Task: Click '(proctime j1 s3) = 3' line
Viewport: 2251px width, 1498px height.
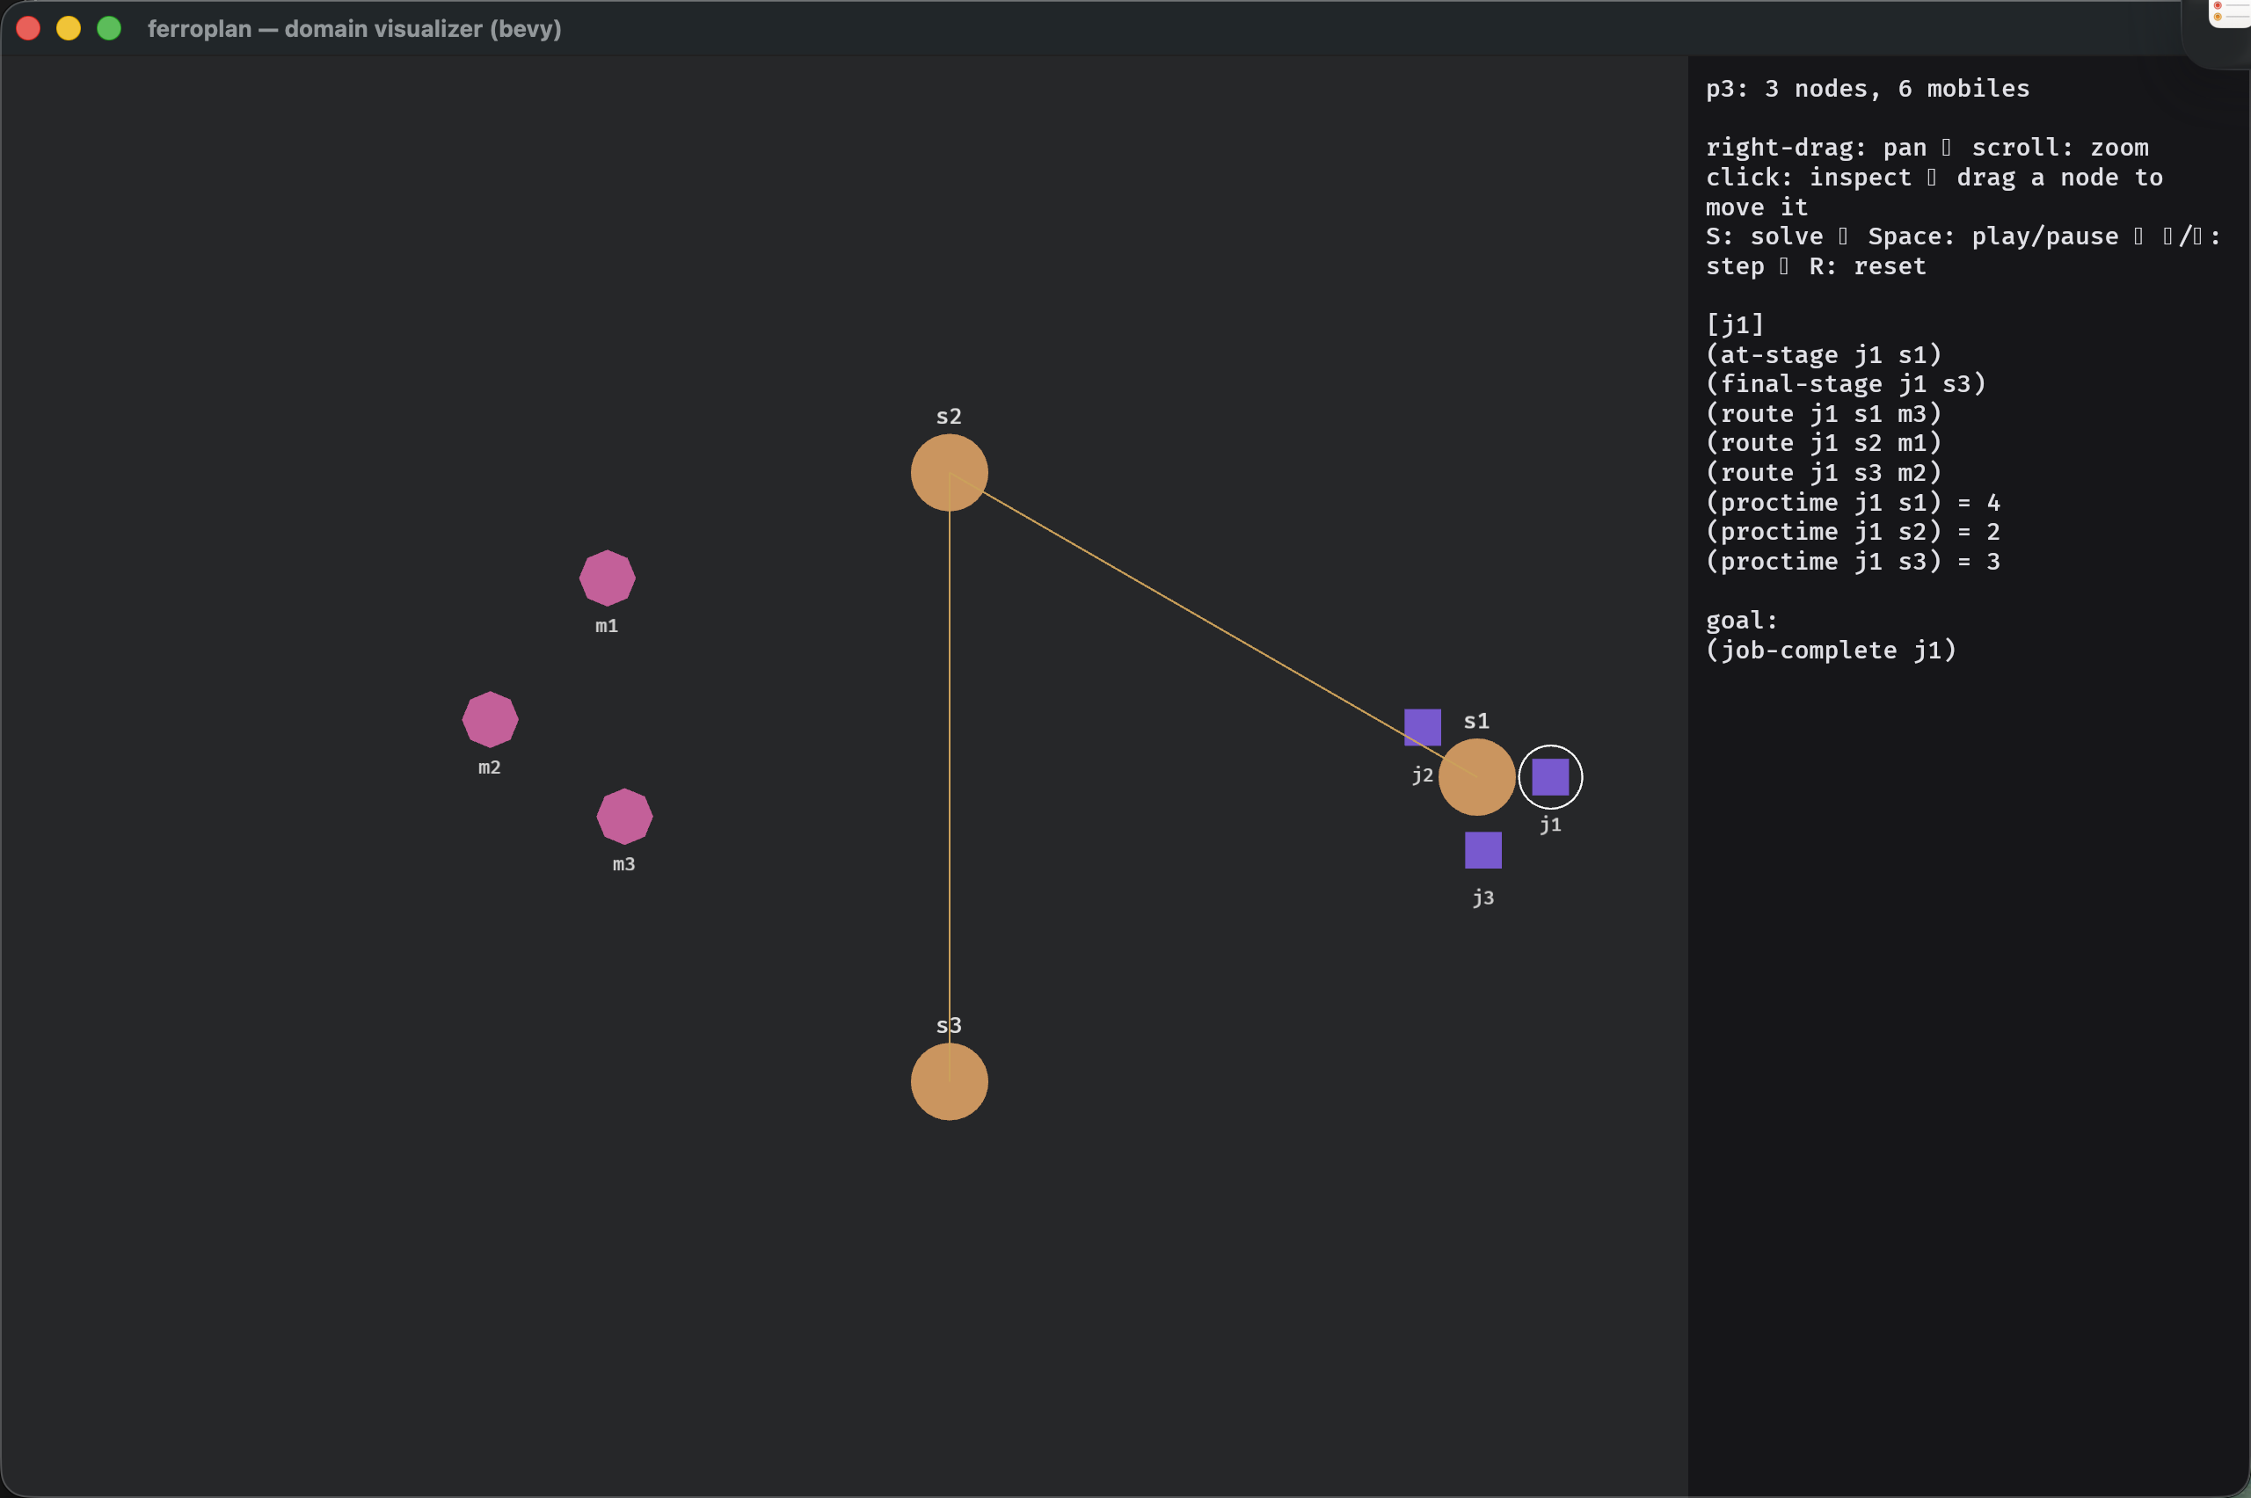Action: click(x=1854, y=561)
